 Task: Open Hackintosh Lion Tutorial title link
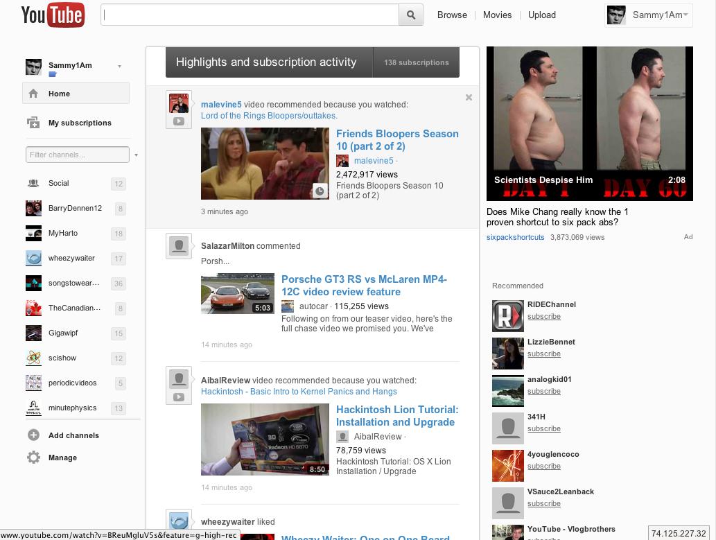397,416
